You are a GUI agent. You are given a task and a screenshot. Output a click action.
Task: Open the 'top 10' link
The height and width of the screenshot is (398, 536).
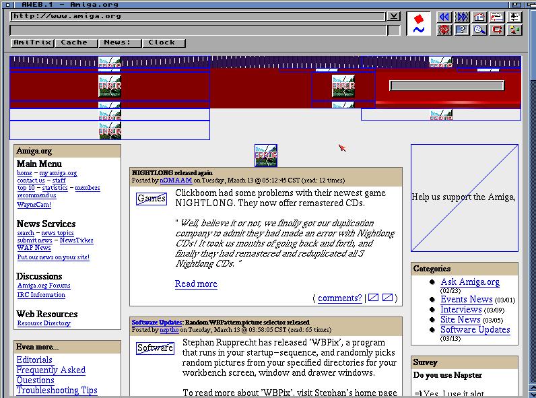[x=26, y=188]
